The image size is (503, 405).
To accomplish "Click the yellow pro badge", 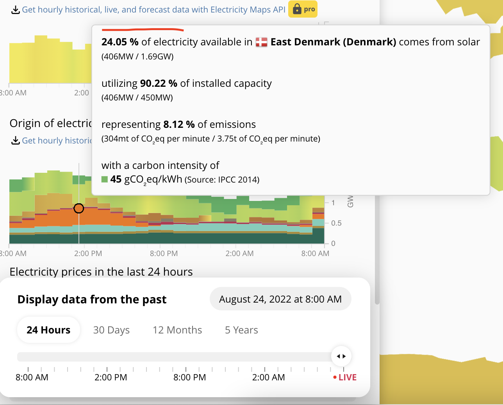I will click(x=303, y=9).
